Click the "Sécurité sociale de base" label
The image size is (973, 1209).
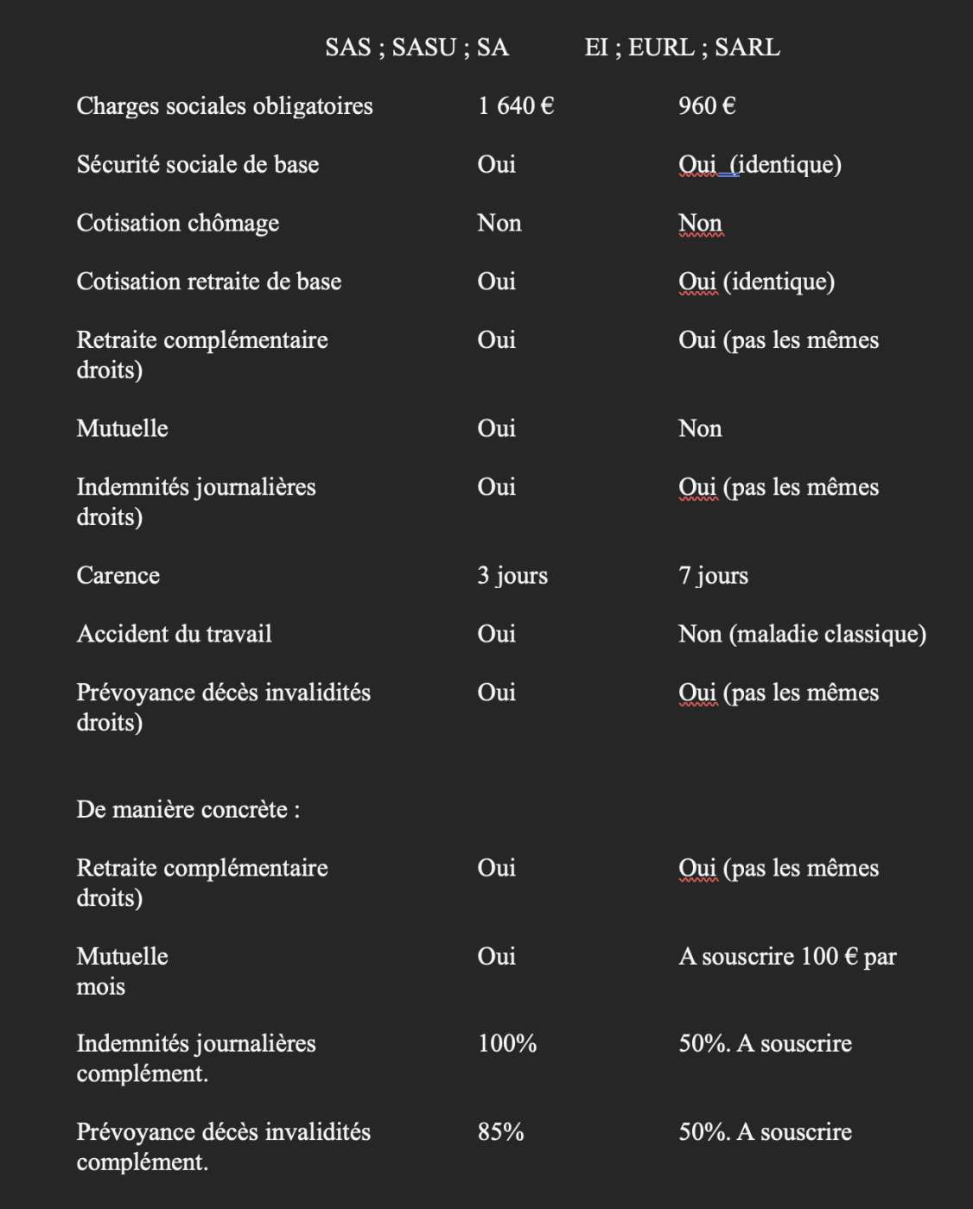[x=198, y=165]
